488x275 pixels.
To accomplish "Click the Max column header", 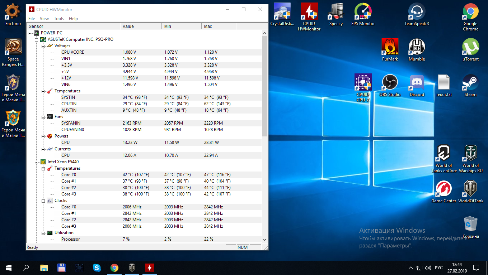I will coord(219,26).
